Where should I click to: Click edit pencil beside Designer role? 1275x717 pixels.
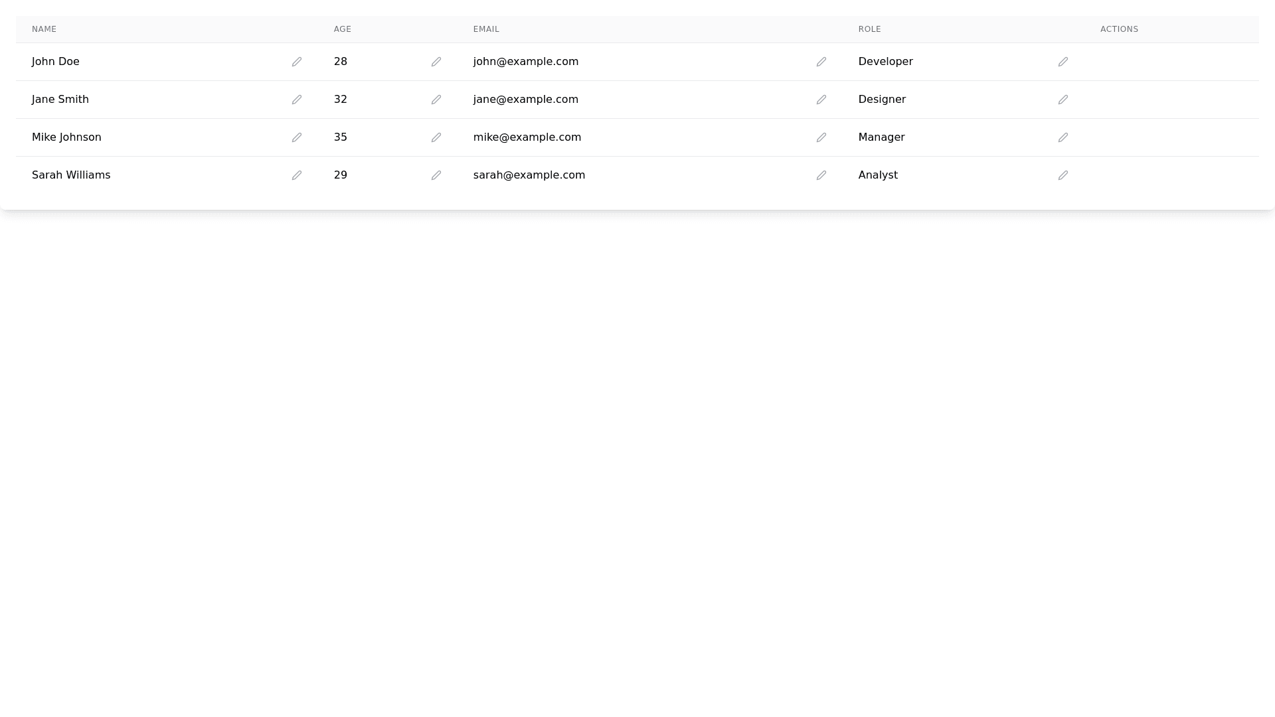1063,100
